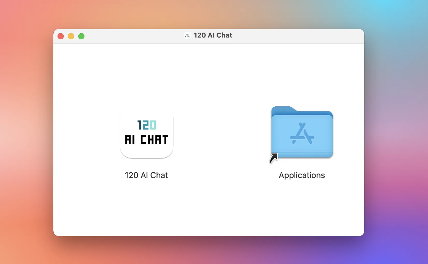The width and height of the screenshot is (428, 264).
Task: Minimize the window with the yellow button
Action: [x=71, y=36]
